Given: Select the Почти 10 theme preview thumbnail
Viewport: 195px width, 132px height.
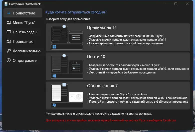Looking at the screenshot, I should pos(67,66).
